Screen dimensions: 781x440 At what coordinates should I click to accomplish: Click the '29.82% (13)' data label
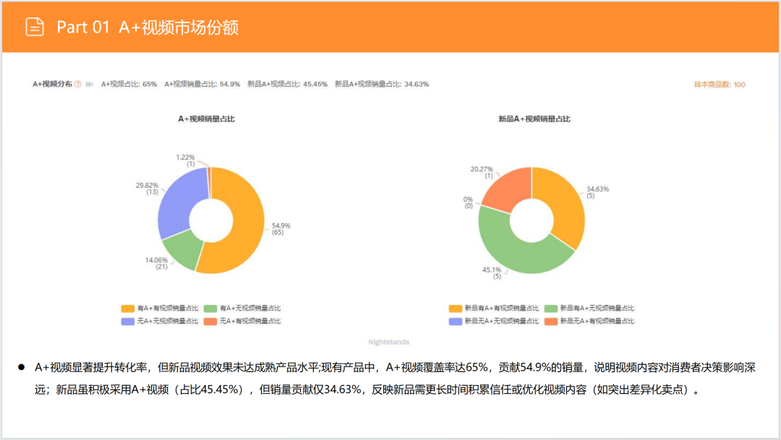coord(147,189)
